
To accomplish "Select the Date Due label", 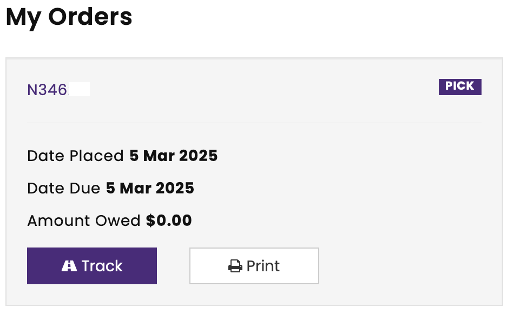I will click(x=64, y=188).
